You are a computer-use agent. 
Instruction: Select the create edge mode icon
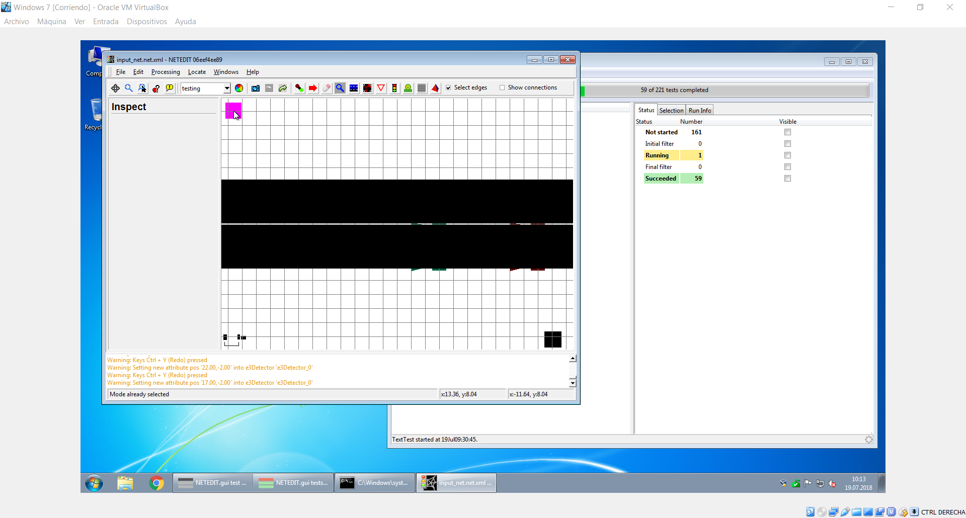coord(299,89)
